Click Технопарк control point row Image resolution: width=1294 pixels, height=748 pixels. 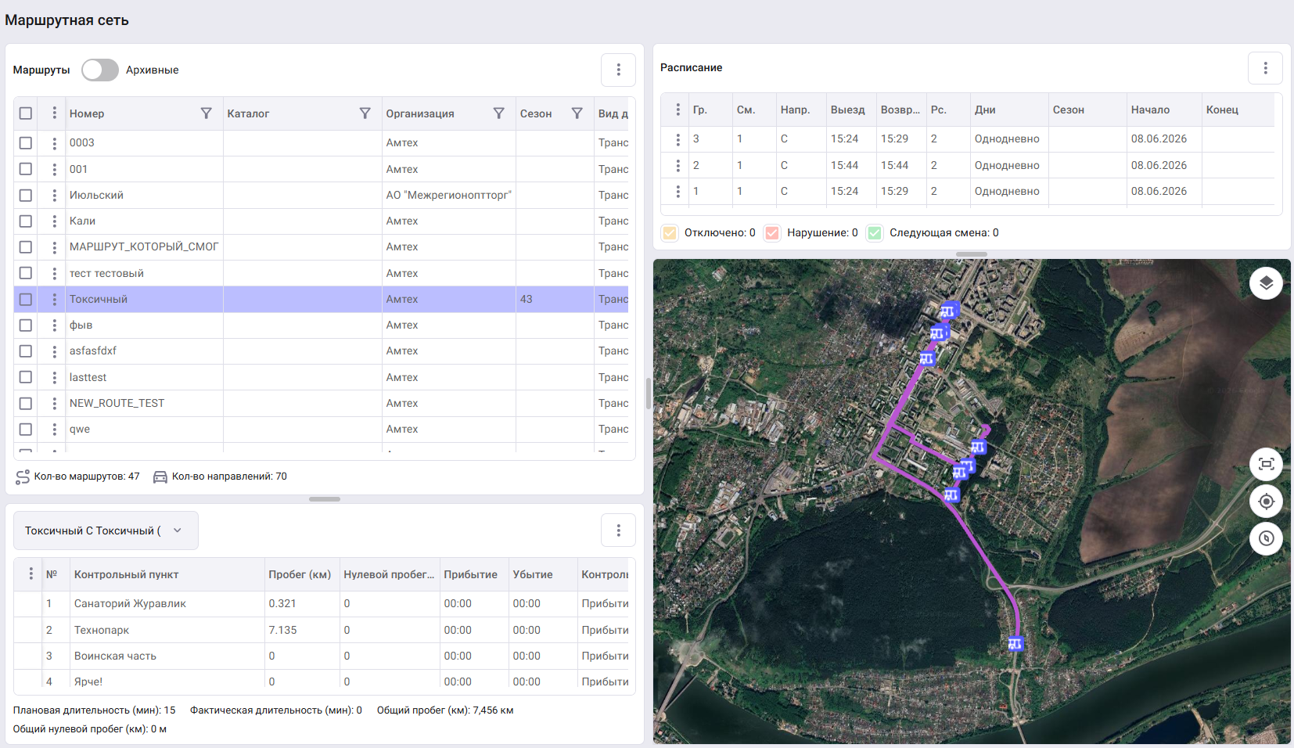pyautogui.click(x=321, y=630)
